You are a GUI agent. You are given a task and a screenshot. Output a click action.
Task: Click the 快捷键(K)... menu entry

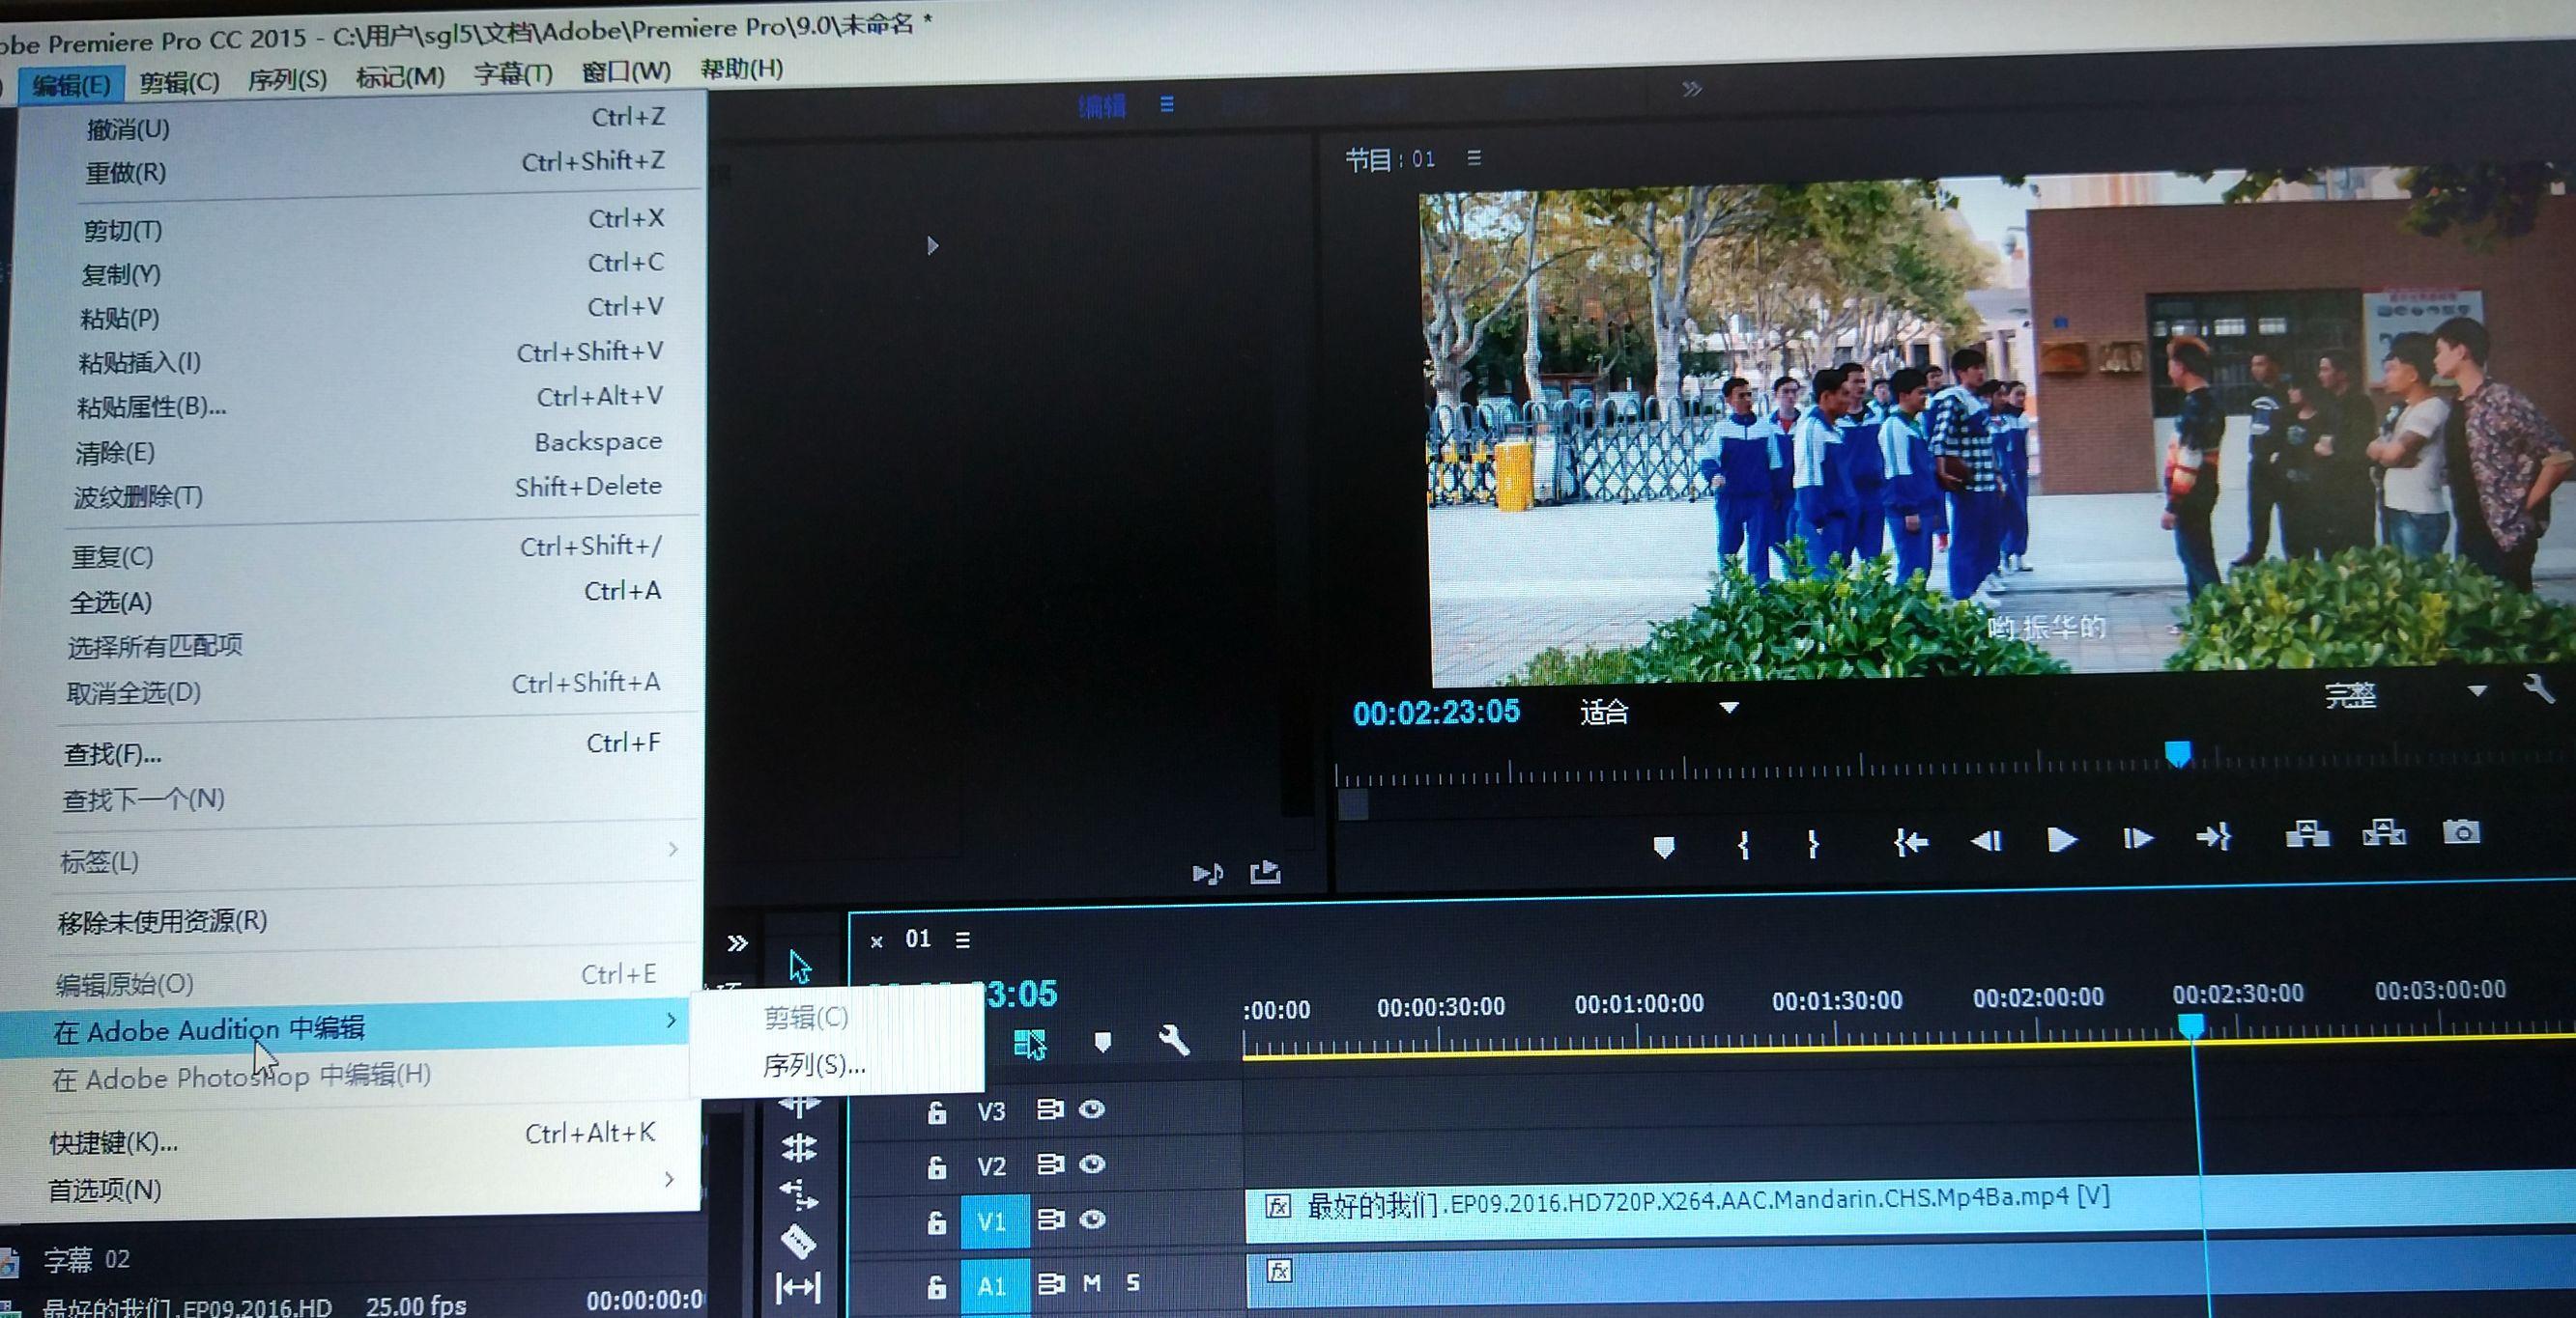(x=114, y=1142)
